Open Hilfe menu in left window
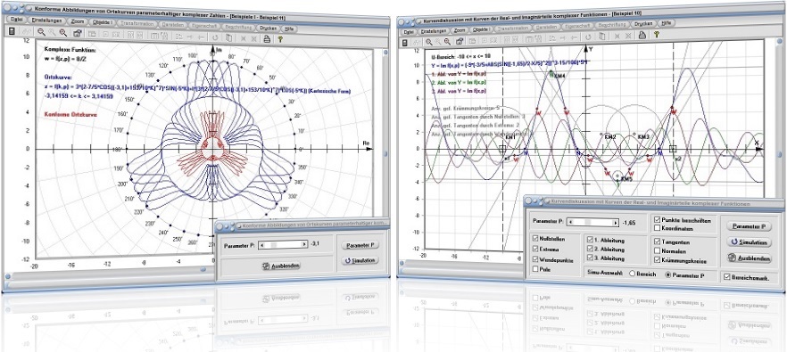The width and height of the screenshot is (787, 352). 290,29
